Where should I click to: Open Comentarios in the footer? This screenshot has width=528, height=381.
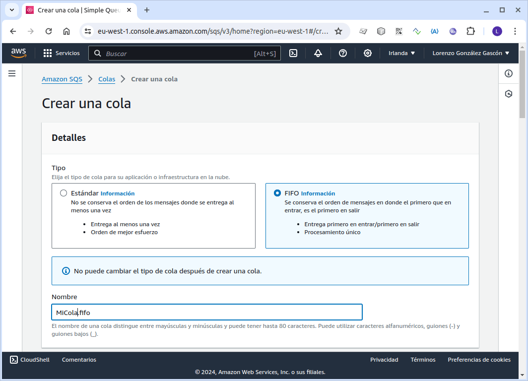pos(79,360)
